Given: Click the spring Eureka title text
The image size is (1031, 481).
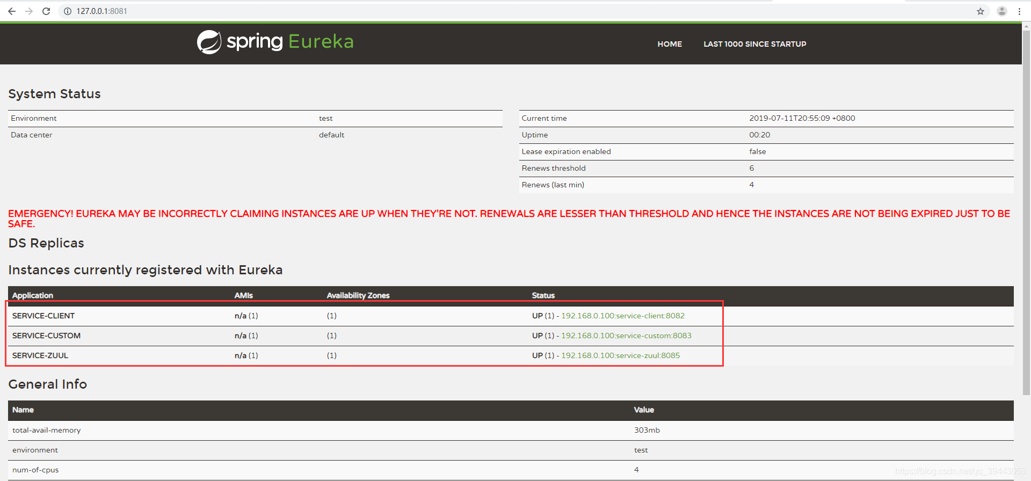Looking at the screenshot, I should click(290, 42).
